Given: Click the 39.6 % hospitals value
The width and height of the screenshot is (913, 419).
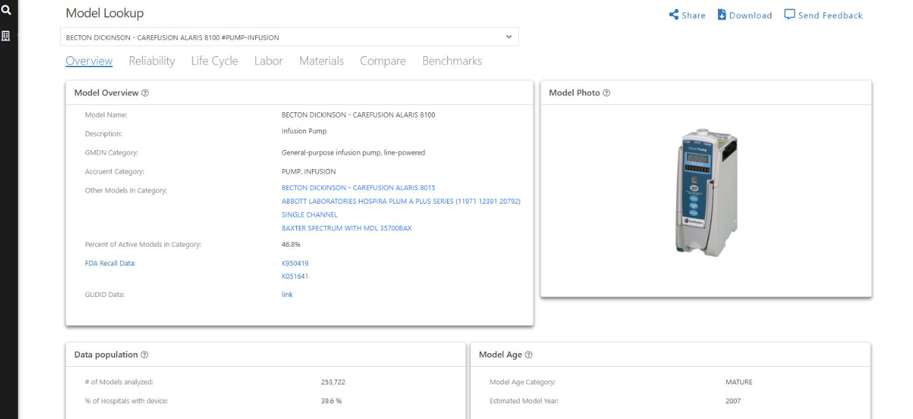Looking at the screenshot, I should 332,401.
